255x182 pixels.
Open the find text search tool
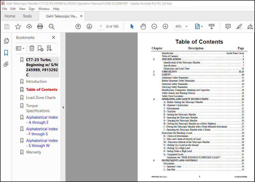pos(52,26)
